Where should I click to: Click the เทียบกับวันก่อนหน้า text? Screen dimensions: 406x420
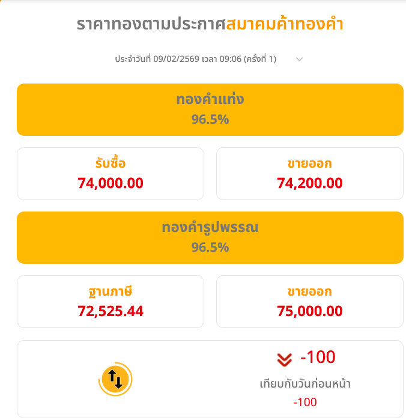pos(305,383)
